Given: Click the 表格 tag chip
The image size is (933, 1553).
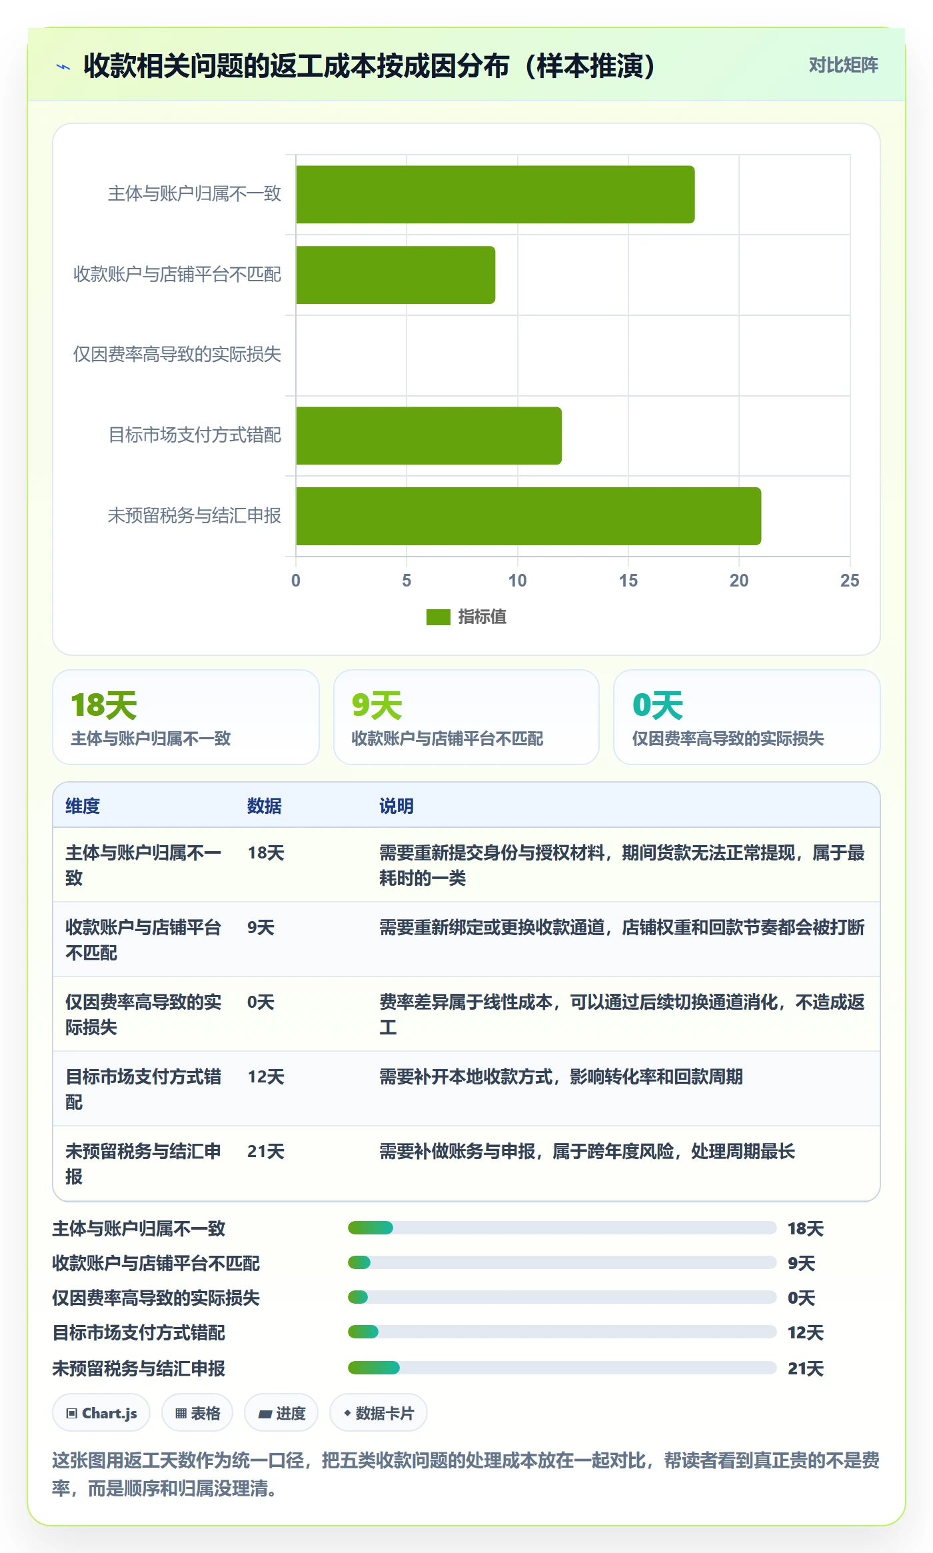Looking at the screenshot, I should (197, 1412).
